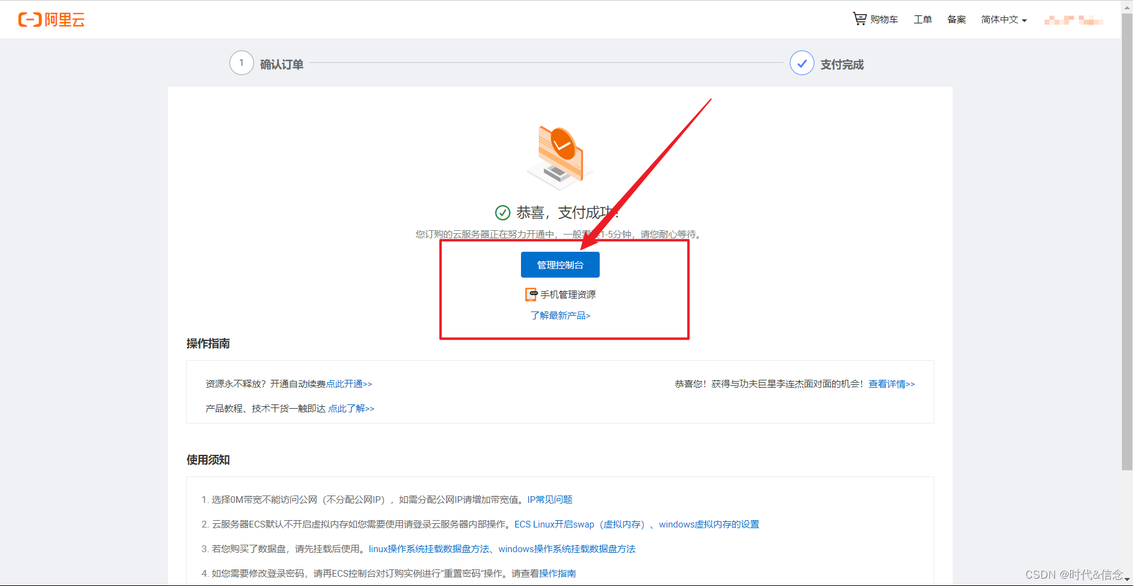This screenshot has width=1133, height=586.
Task: Open the IP常见问题 link
Action: click(550, 500)
